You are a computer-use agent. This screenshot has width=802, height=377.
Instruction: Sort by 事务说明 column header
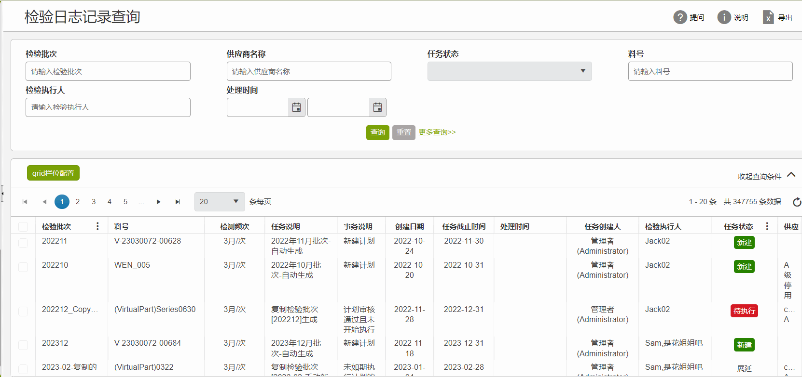point(358,226)
